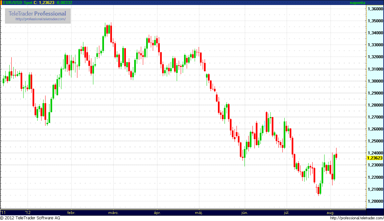The height and width of the screenshot is (221, 384).
Task: Click the 1,36000 price axis label
Action: pyautogui.click(x=375, y=9)
